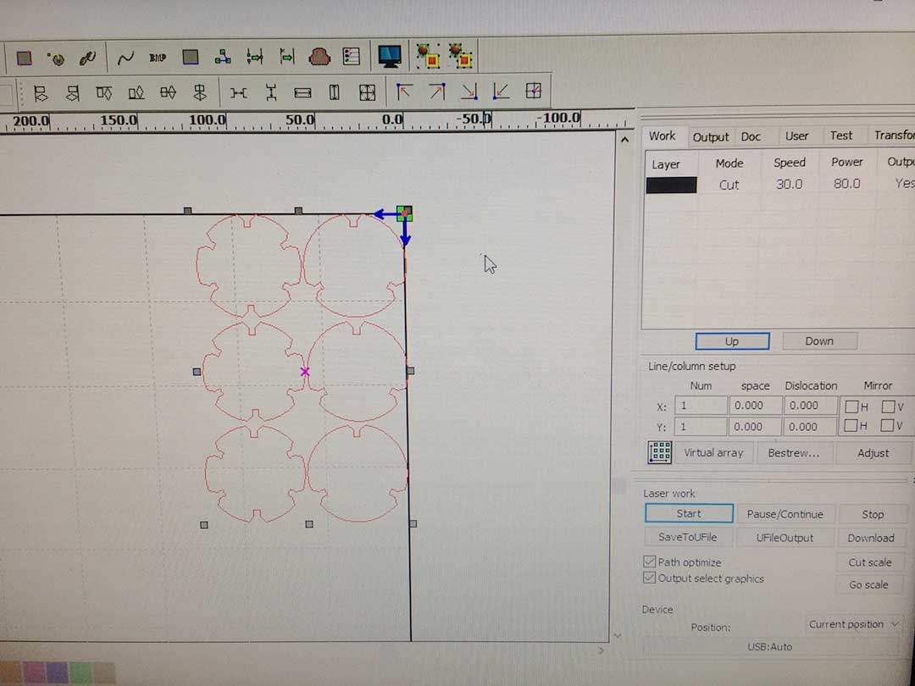Screen dimensions: 915x686
Task: Click the equal horizontal spacing icon
Action: 238,93
